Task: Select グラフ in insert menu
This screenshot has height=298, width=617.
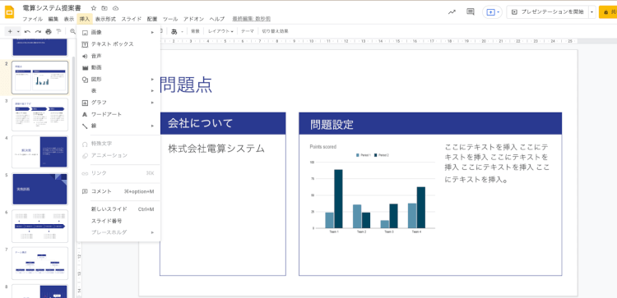Action: 118,103
